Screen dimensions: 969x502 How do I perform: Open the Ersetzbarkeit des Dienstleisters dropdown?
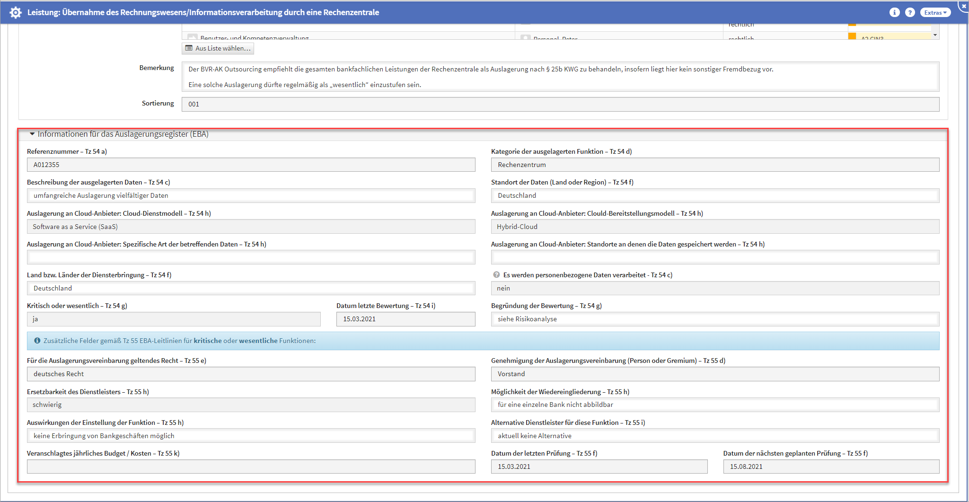[251, 405]
